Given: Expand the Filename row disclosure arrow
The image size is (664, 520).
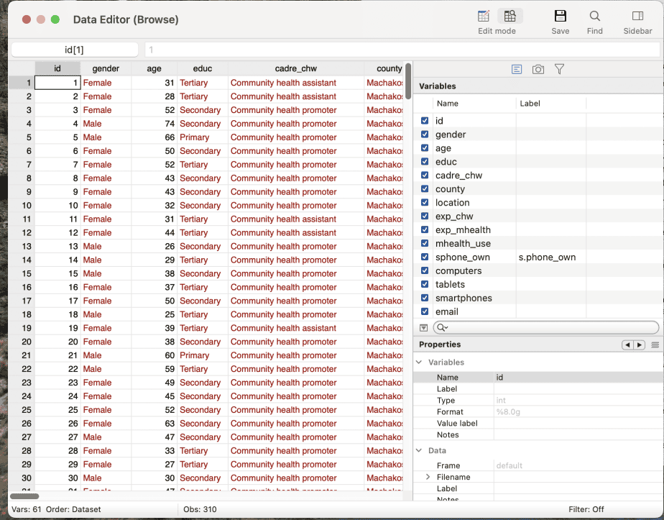Looking at the screenshot, I should coord(428,477).
